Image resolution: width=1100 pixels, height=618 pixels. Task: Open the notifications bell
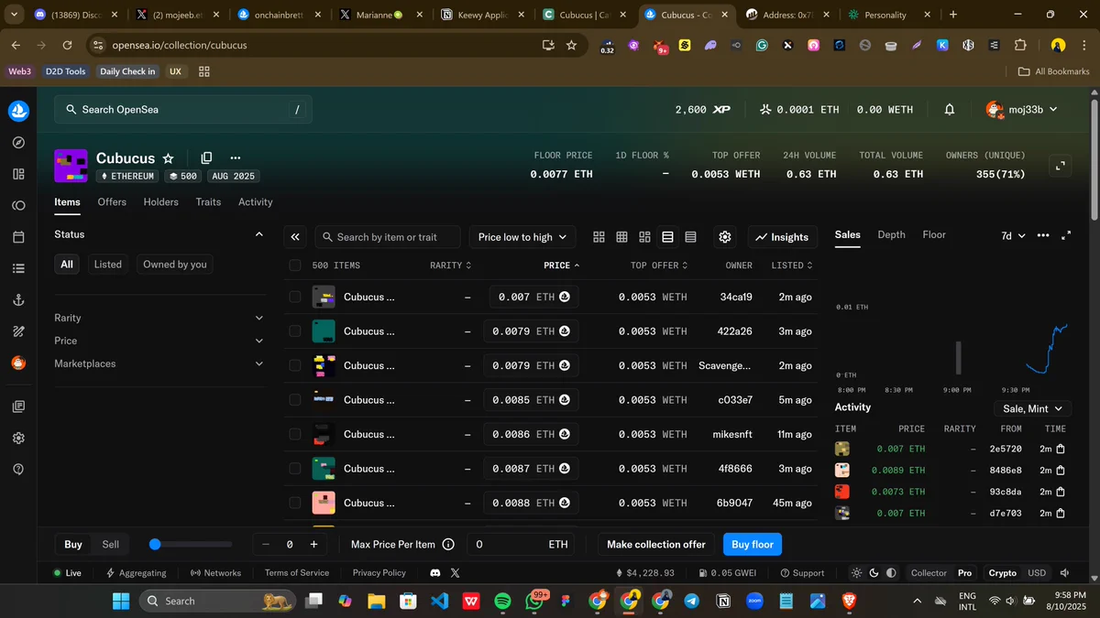(950, 109)
